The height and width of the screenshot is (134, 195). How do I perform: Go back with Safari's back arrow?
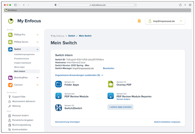[24, 5]
